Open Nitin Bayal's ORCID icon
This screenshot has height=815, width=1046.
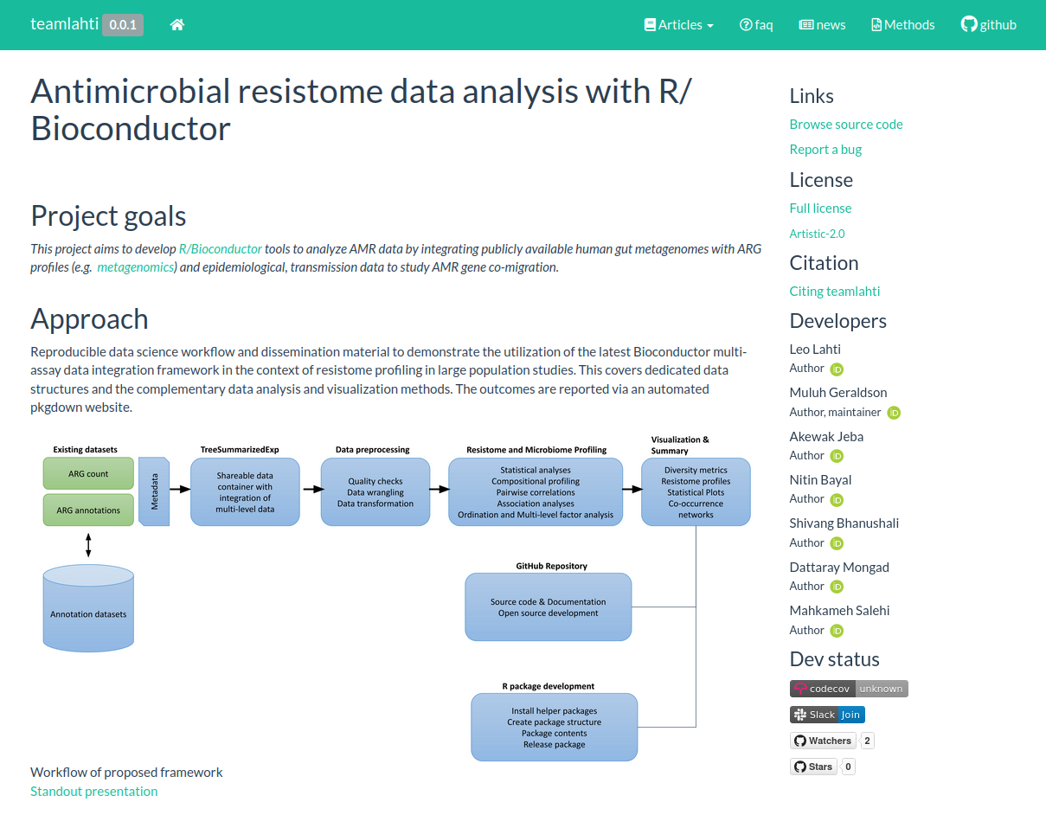pos(837,500)
